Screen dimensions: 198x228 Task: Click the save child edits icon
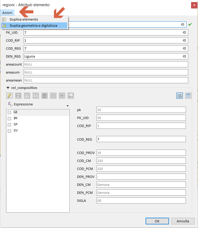(18, 96)
